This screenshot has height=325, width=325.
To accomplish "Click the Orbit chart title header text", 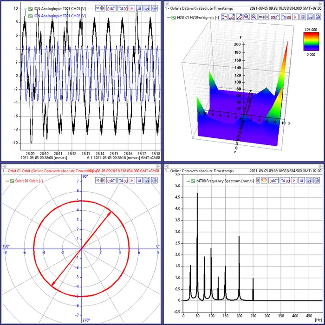I will pos(50,171).
